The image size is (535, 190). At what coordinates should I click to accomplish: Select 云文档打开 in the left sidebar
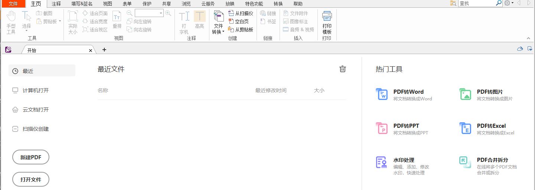point(35,110)
